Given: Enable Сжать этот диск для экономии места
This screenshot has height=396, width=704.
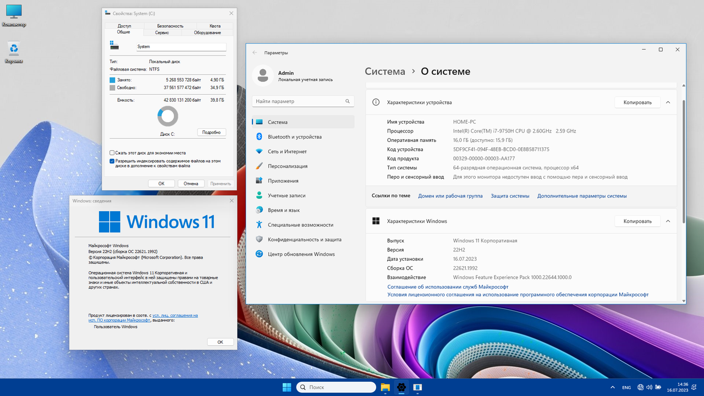Looking at the screenshot, I should pyautogui.click(x=112, y=153).
